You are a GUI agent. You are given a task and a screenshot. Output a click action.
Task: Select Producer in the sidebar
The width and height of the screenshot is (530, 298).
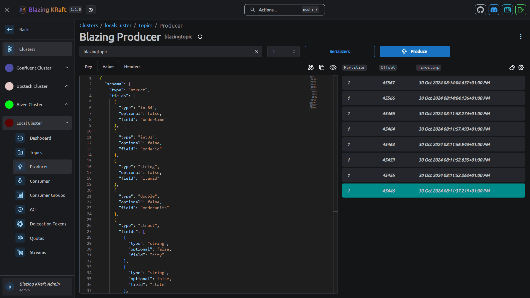(x=42, y=167)
